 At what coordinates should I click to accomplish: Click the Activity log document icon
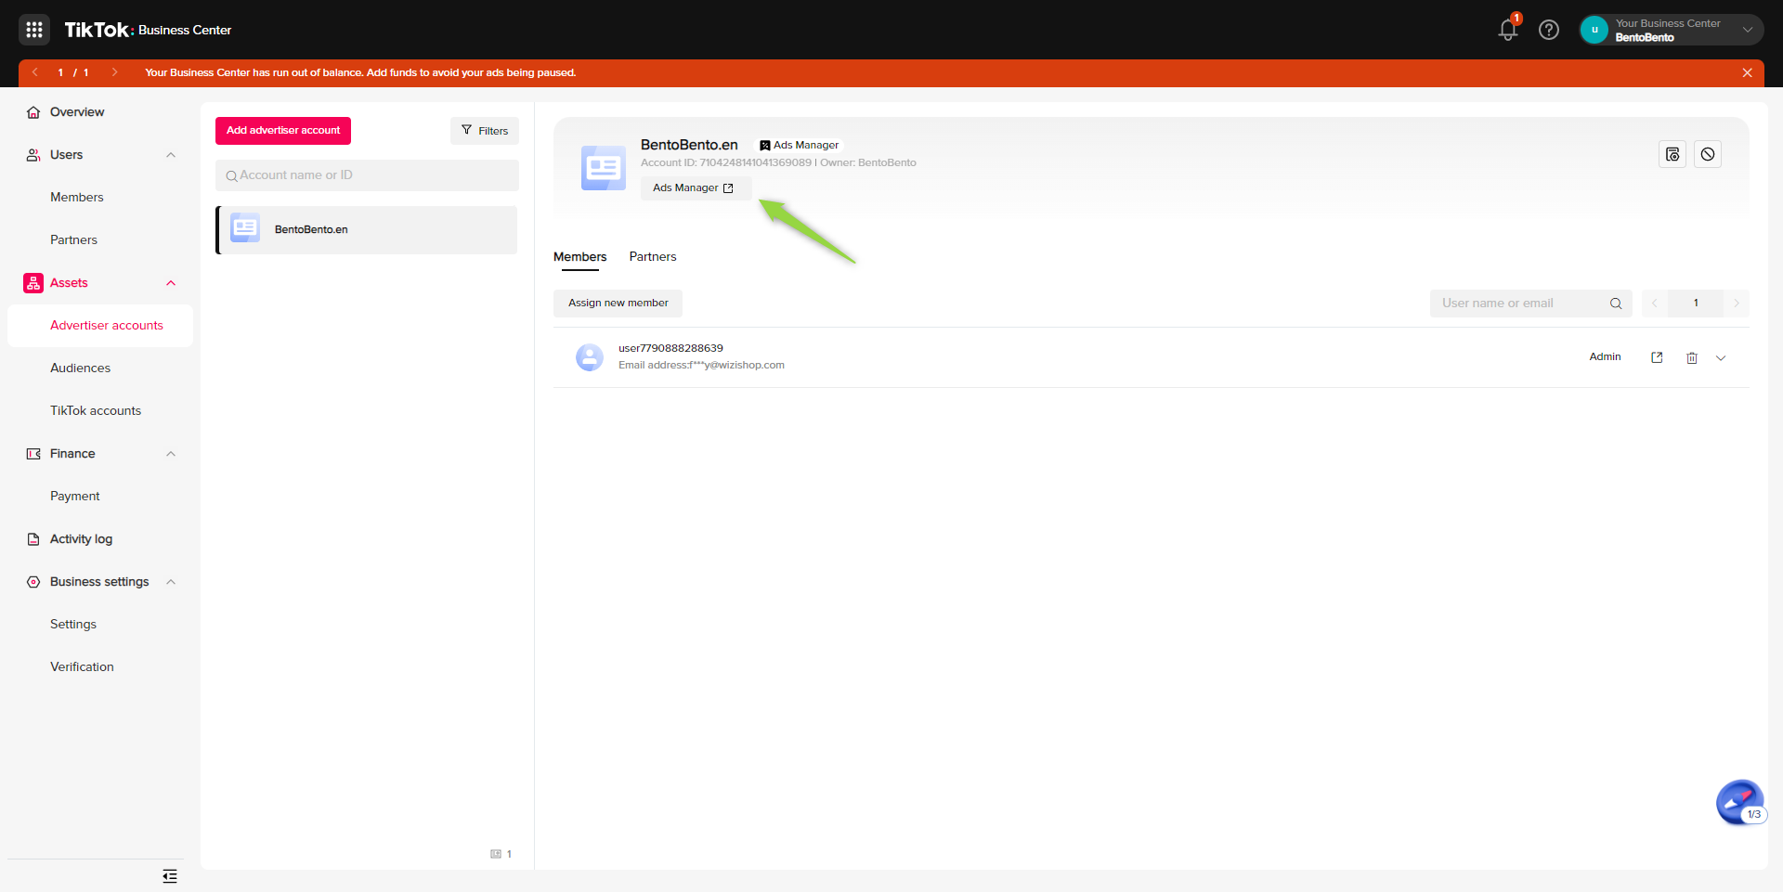33,539
